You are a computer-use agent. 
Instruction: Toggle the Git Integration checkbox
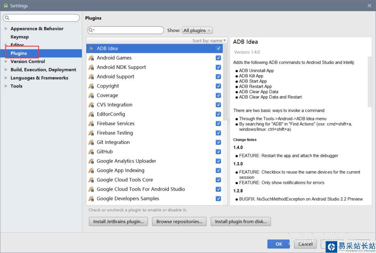[218, 142]
